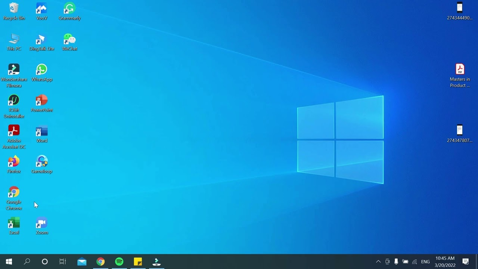Click the microphone tray icon
The image size is (478, 269).
[396, 262]
